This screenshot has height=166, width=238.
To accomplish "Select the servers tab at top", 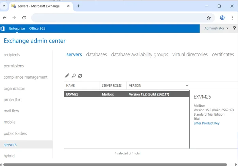I will point(74,54).
